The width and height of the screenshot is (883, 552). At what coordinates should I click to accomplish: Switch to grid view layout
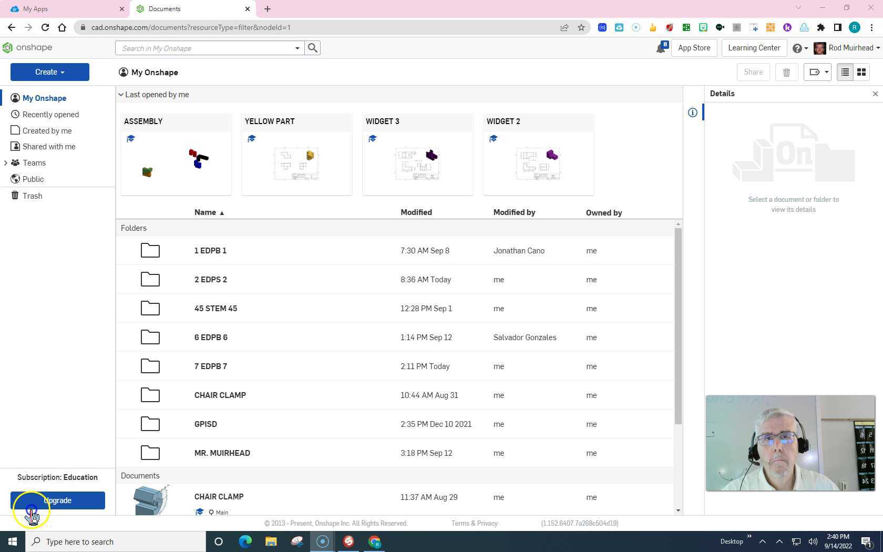tap(861, 72)
